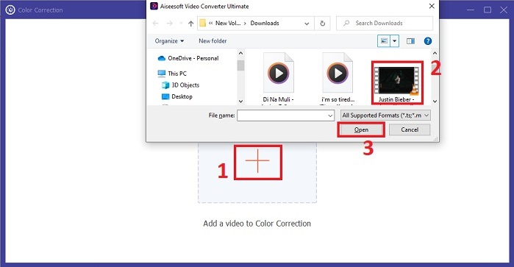This screenshot has width=514, height=267.
Task: Click the Color Correction window icon
Action: coord(10,10)
